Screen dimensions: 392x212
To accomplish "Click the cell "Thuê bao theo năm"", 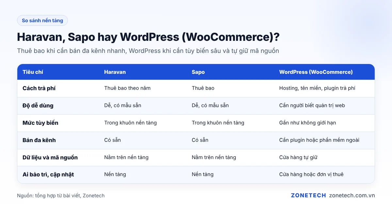I will tap(127, 88).
